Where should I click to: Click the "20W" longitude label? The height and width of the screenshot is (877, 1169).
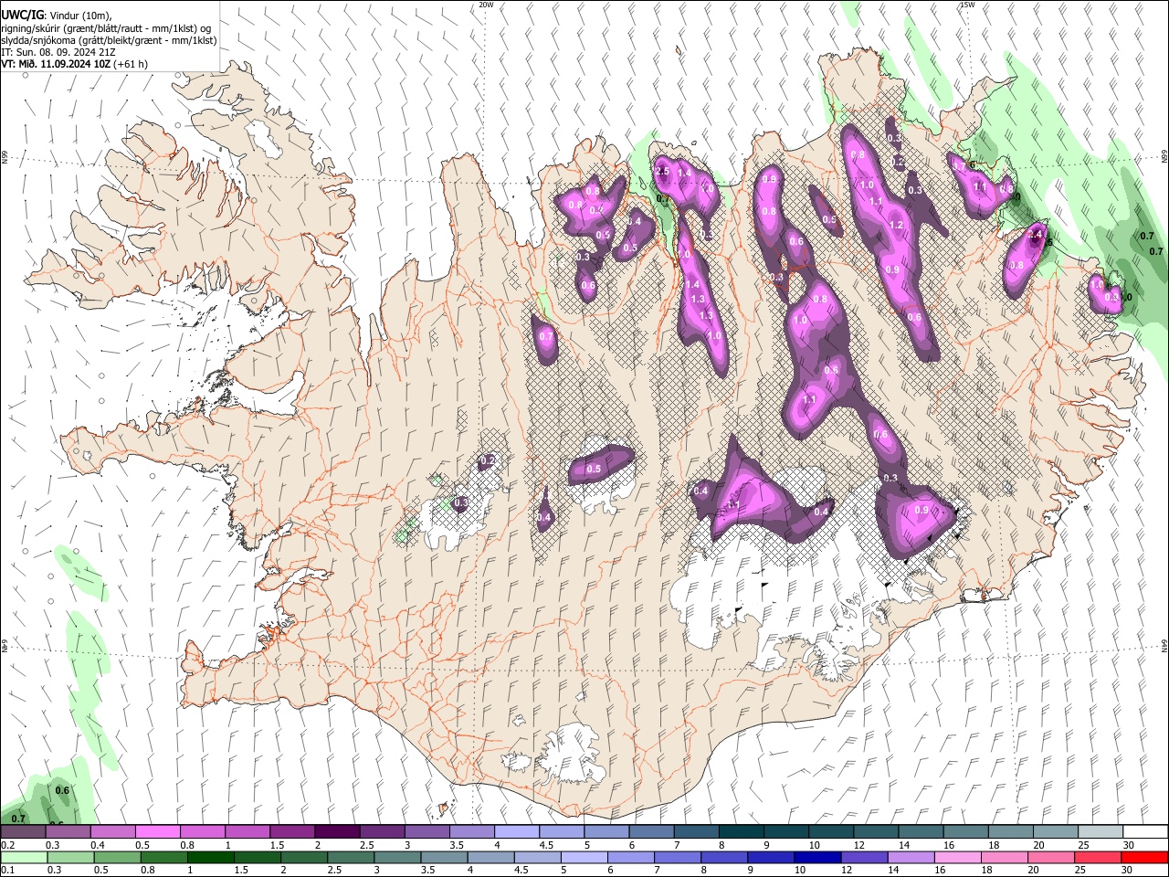(486, 5)
